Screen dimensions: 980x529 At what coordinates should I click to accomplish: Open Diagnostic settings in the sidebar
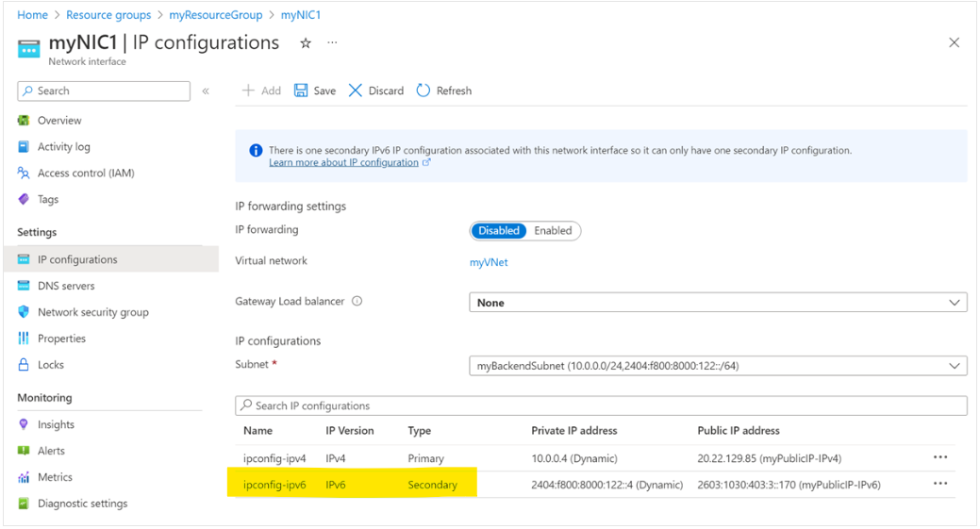click(82, 504)
